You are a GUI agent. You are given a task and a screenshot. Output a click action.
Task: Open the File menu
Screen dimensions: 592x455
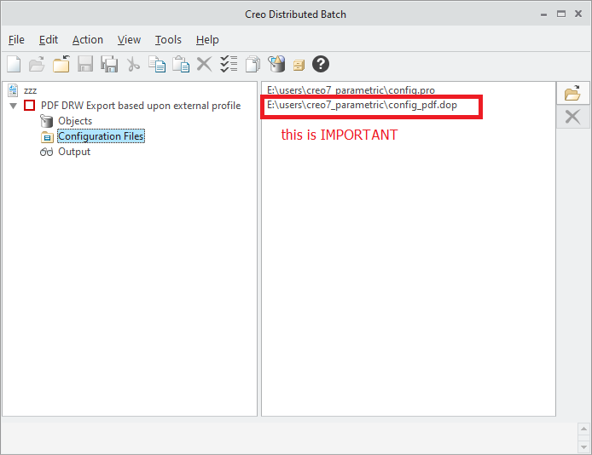pos(16,40)
